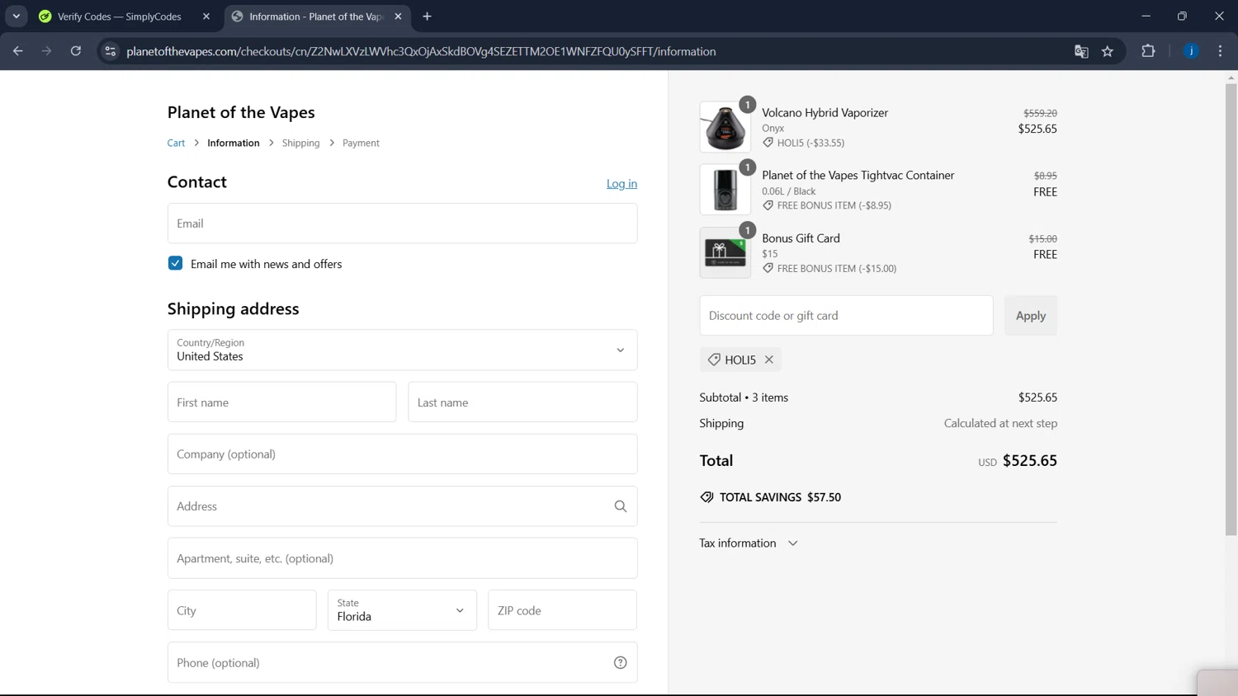Click the Shipping breadcrumb step
1238x696 pixels.
tap(300, 143)
